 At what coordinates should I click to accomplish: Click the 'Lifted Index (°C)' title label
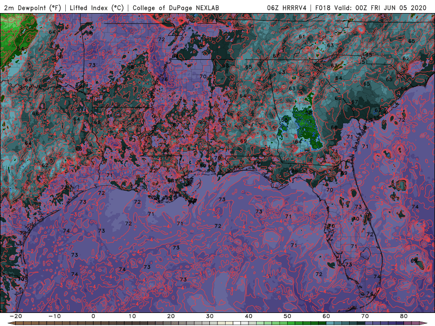[x=97, y=8]
